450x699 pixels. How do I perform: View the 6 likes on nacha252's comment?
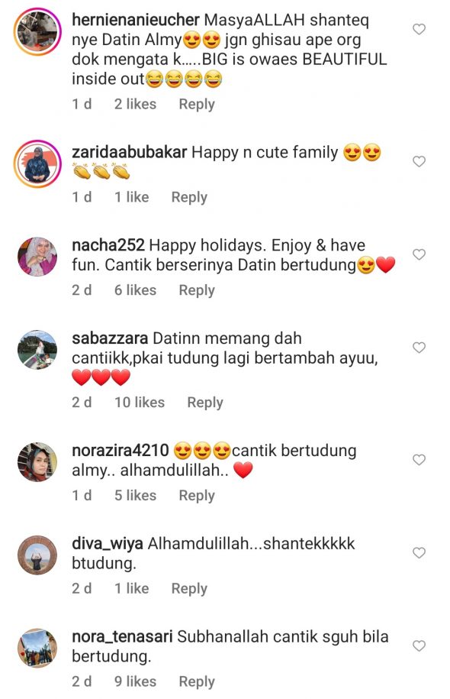[135, 290]
